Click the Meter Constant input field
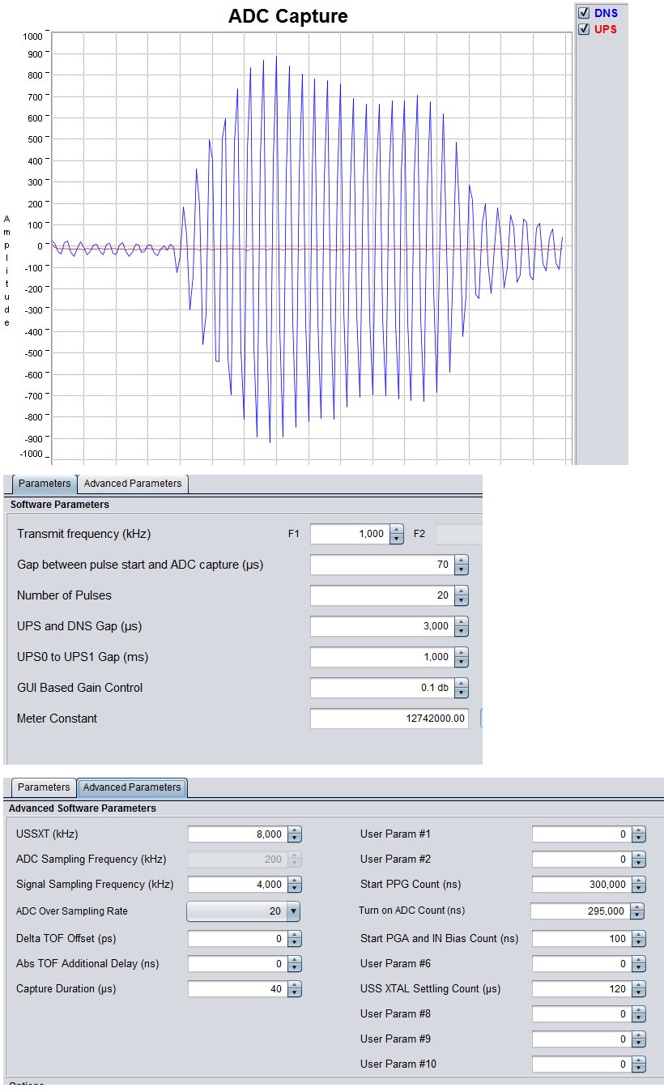The height and width of the screenshot is (1092, 664). tap(389, 719)
